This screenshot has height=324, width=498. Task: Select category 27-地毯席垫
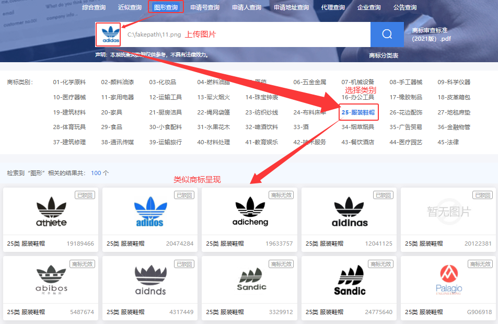(454, 112)
